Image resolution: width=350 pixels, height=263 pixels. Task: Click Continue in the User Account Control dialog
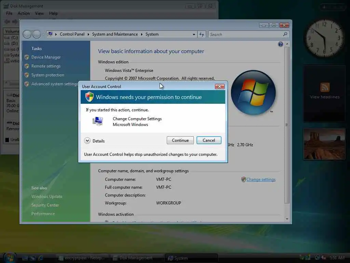[180, 140]
